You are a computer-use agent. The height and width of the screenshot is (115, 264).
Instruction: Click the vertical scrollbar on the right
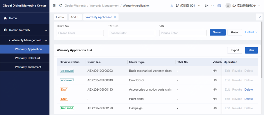(261, 49)
